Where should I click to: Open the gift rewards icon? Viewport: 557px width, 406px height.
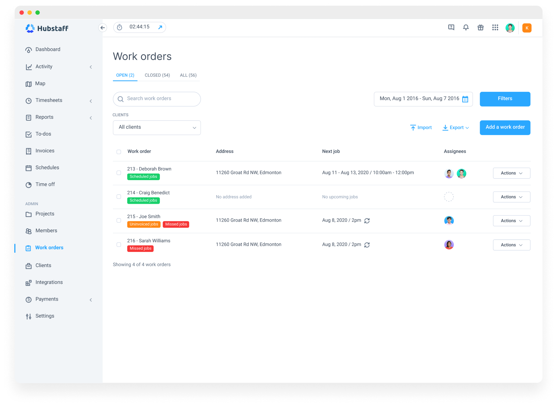pyautogui.click(x=480, y=27)
